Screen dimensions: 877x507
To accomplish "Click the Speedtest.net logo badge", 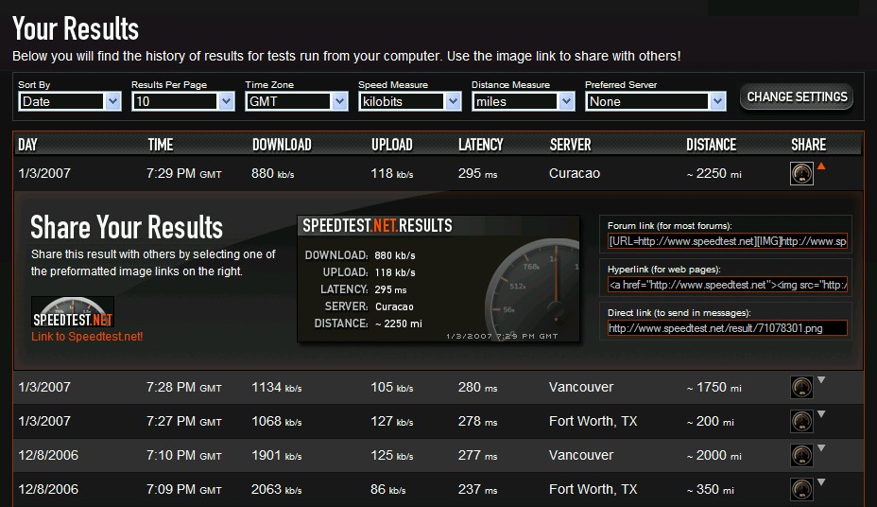I will (x=73, y=312).
